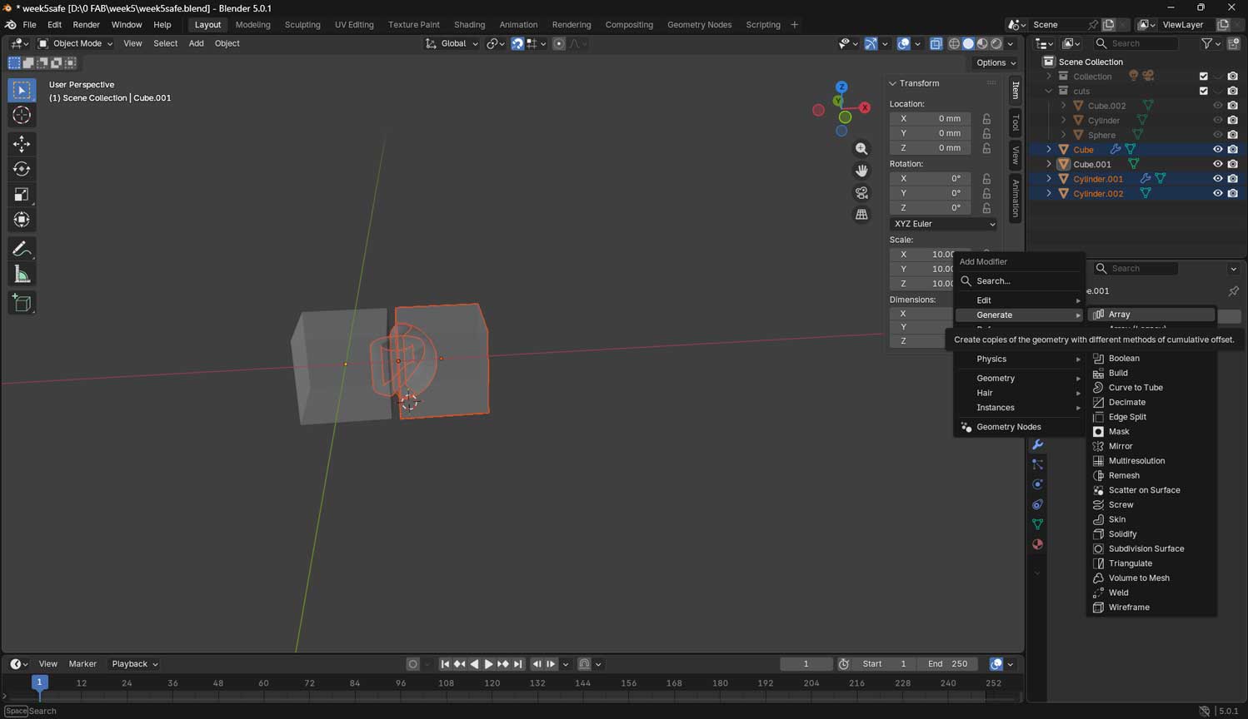Choose the Move tool
This screenshot has width=1248, height=719.
(x=22, y=144)
